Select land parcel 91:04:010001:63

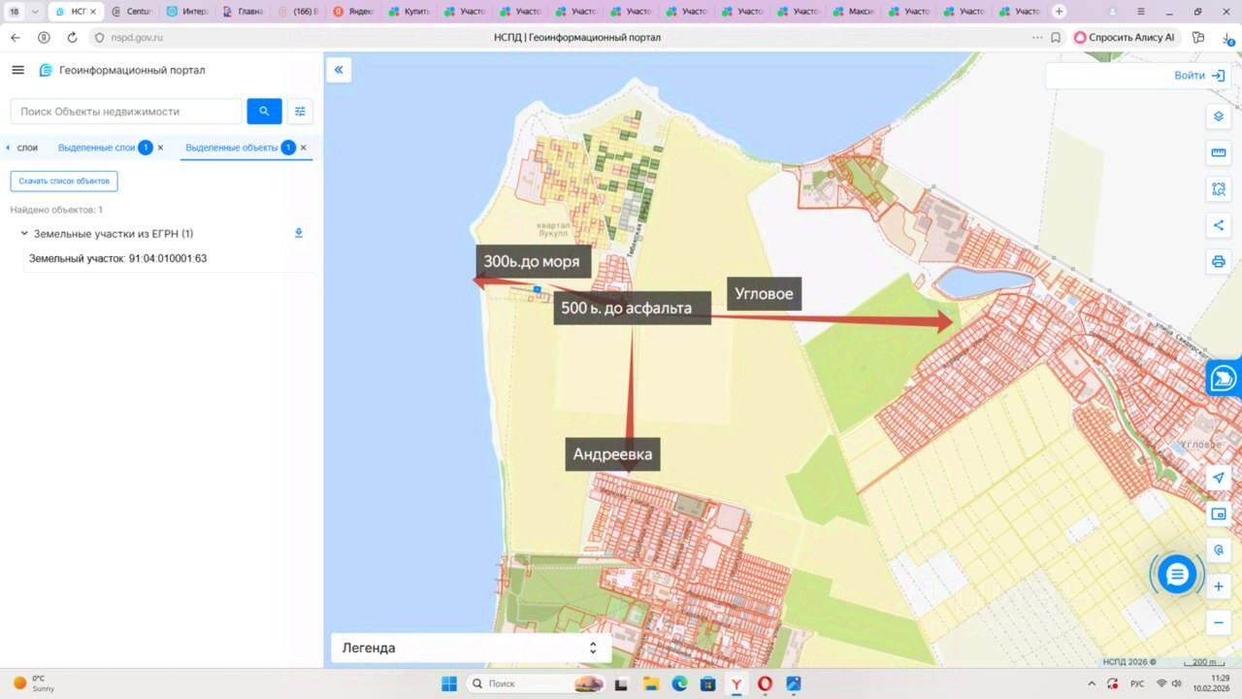click(117, 259)
